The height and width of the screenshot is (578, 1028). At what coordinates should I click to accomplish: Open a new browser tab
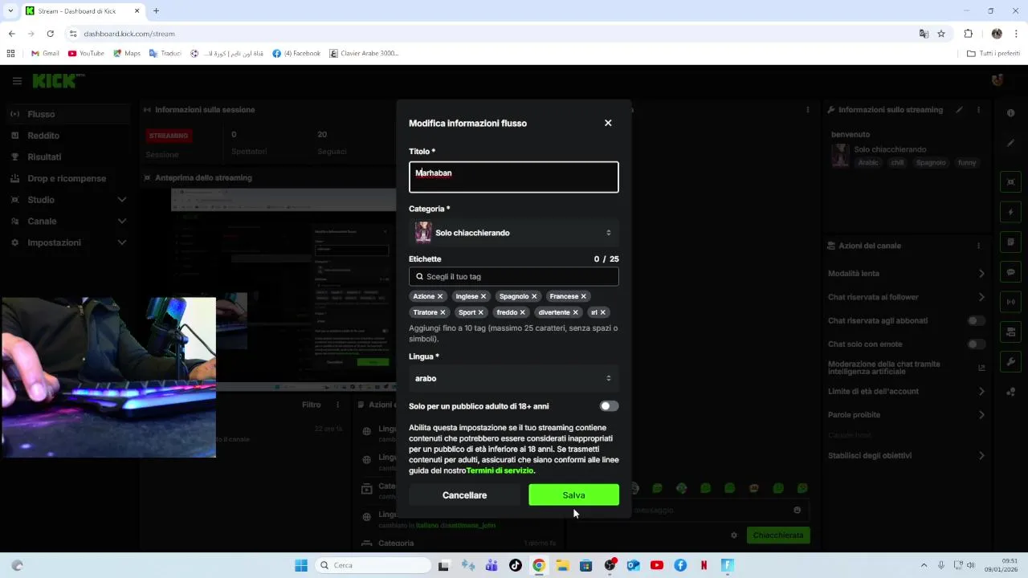(x=156, y=11)
